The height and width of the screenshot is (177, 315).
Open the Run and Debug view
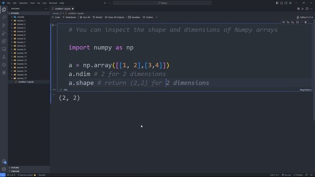click(4, 33)
